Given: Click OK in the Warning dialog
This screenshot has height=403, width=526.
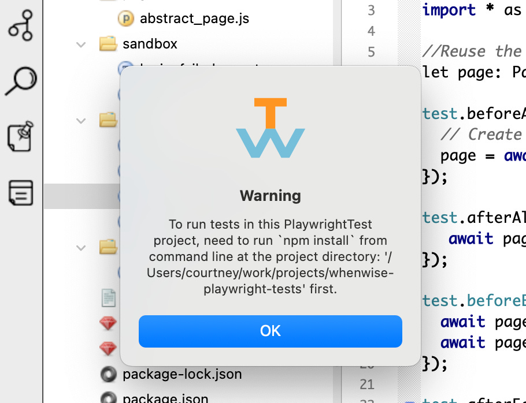Looking at the screenshot, I should [x=270, y=331].
